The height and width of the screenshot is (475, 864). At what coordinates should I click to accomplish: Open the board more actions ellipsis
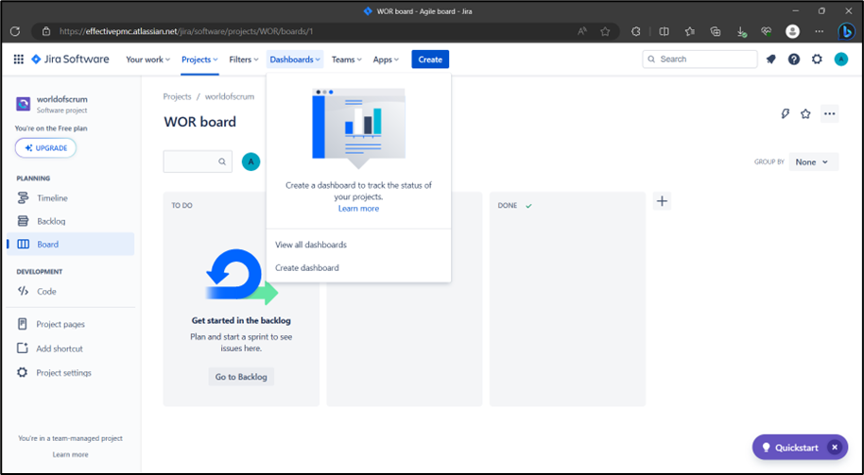(x=829, y=114)
